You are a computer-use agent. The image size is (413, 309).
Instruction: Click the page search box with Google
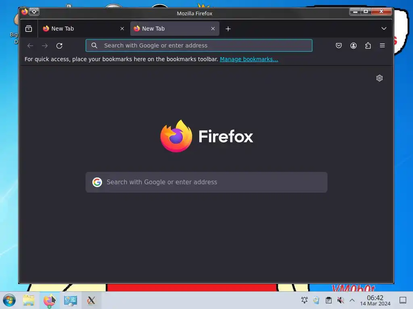pyautogui.click(x=206, y=182)
